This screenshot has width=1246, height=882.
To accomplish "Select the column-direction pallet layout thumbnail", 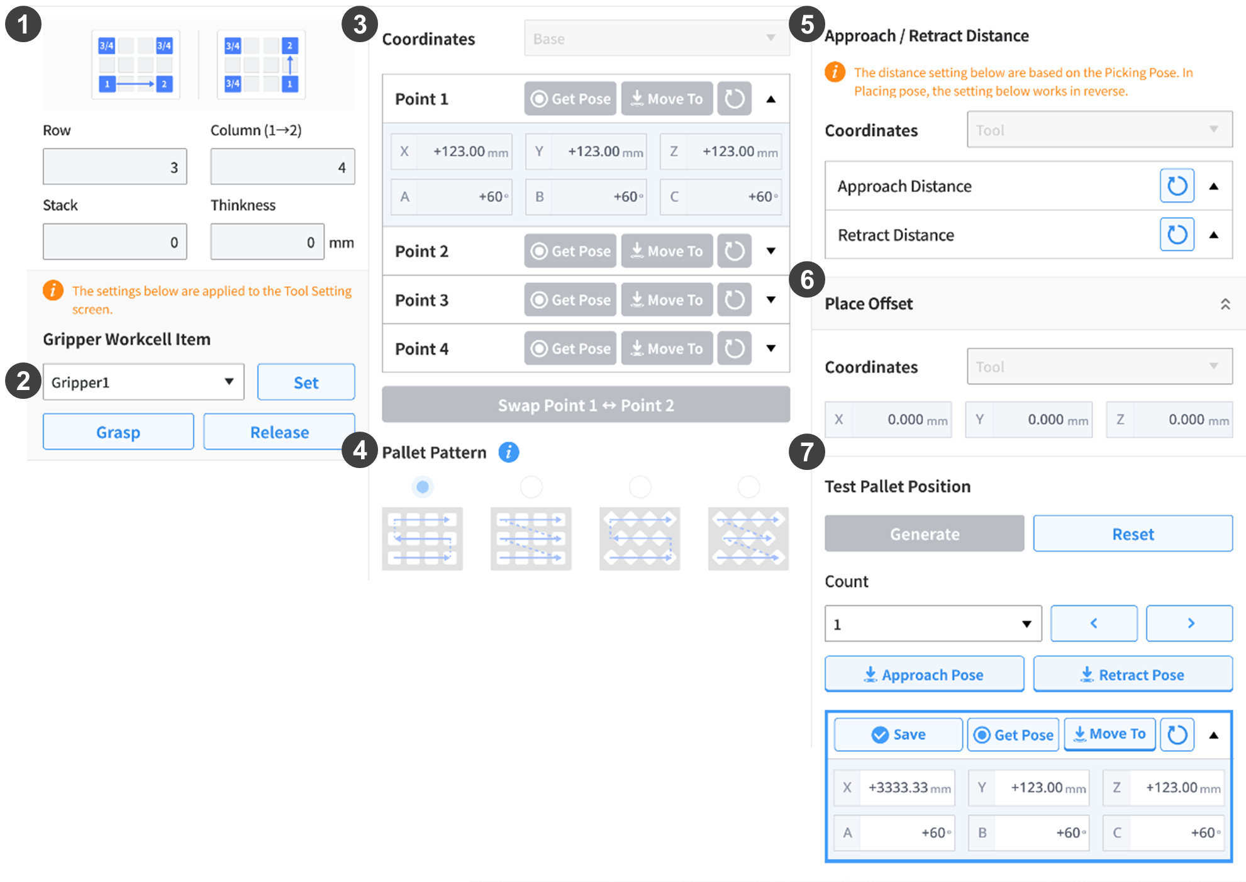I will point(261,65).
